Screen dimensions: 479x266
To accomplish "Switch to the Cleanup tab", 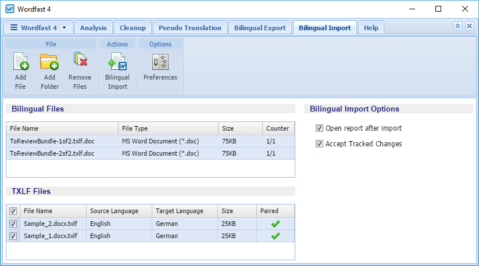I will point(133,28).
